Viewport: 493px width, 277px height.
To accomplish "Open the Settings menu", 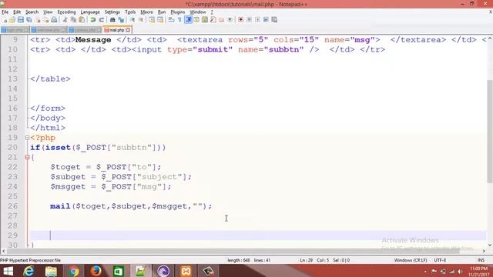I will tap(112, 12).
